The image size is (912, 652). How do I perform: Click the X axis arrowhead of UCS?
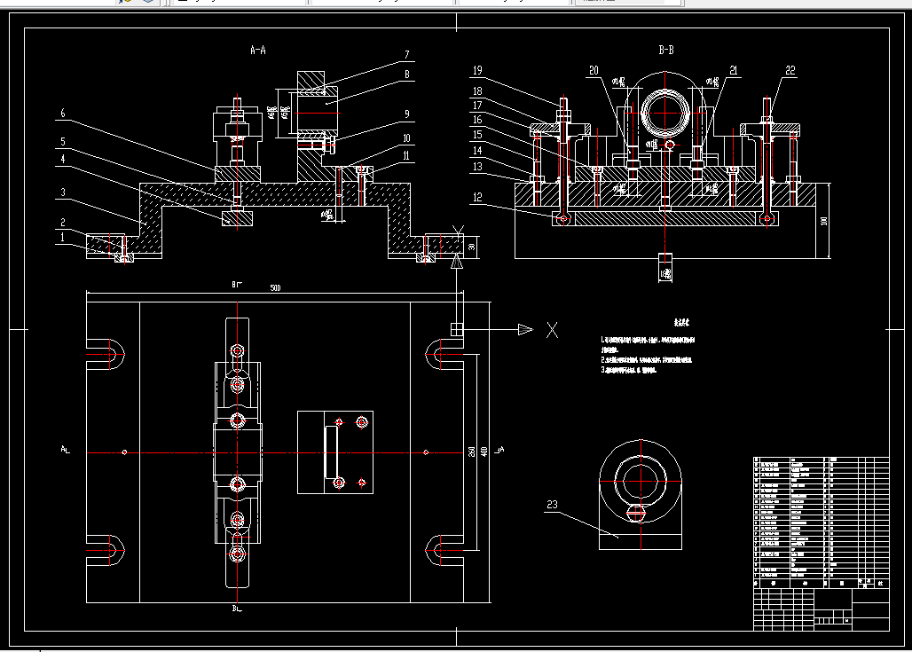click(526, 330)
